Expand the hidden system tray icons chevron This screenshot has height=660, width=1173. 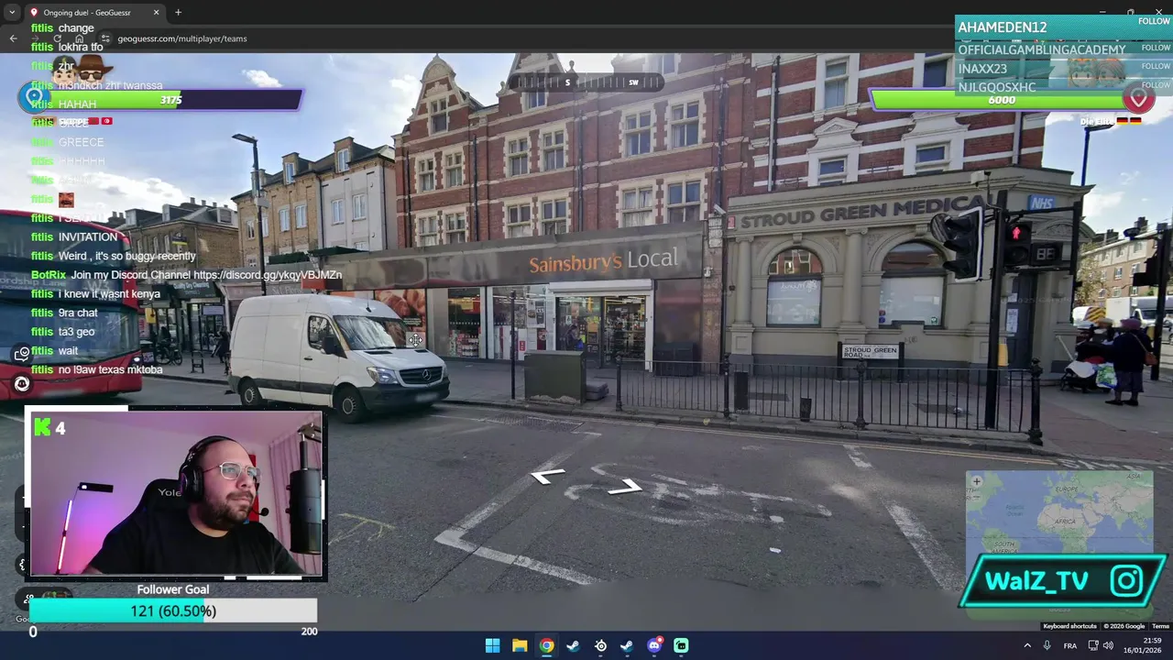point(1027,645)
